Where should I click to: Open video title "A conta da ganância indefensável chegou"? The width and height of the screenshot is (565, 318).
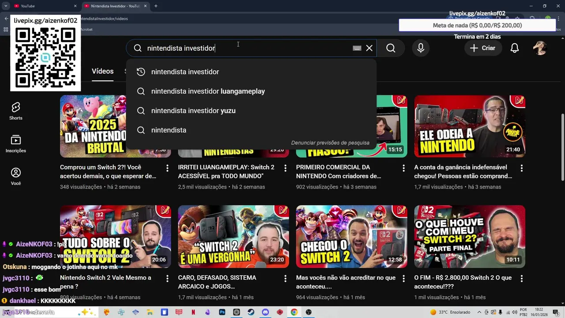pyautogui.click(x=463, y=172)
